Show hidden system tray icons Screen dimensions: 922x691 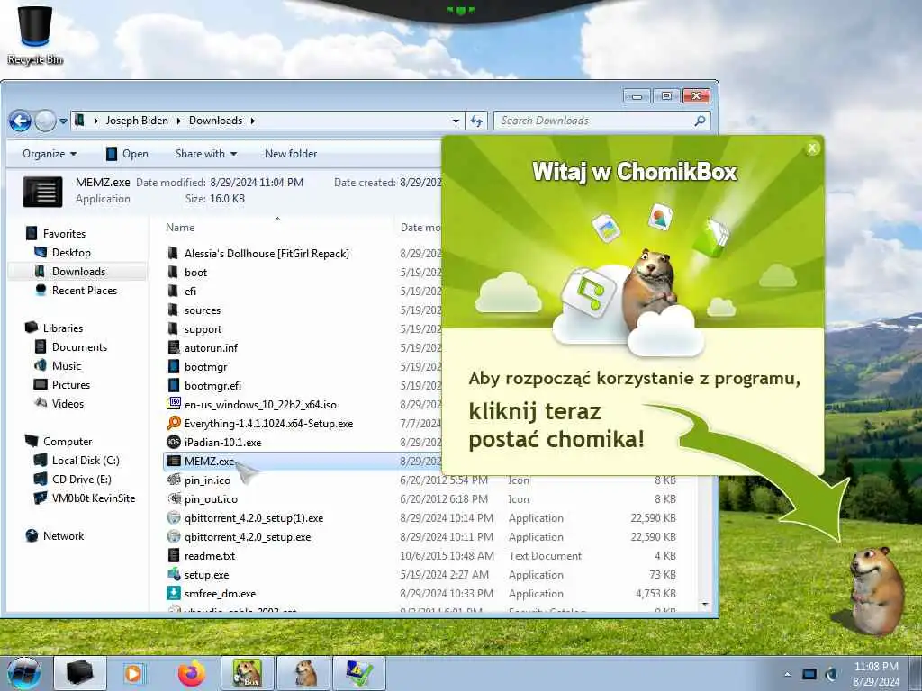[787, 674]
